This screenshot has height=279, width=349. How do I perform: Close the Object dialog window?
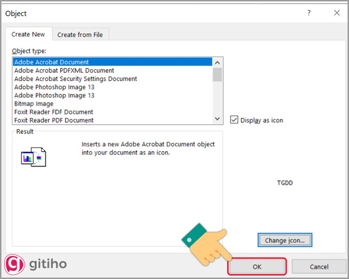coord(337,13)
